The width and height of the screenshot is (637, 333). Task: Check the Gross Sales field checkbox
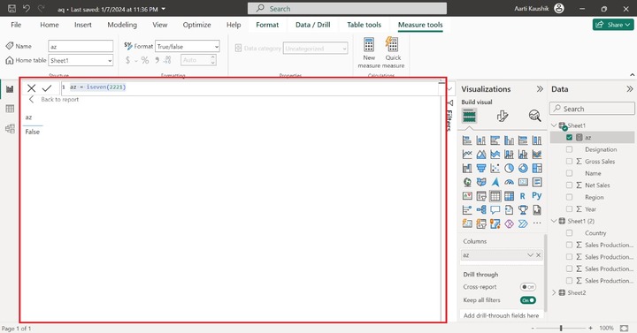569,161
